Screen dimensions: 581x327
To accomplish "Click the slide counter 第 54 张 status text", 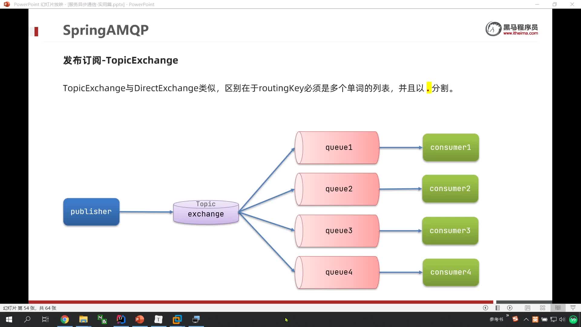I will point(30,308).
